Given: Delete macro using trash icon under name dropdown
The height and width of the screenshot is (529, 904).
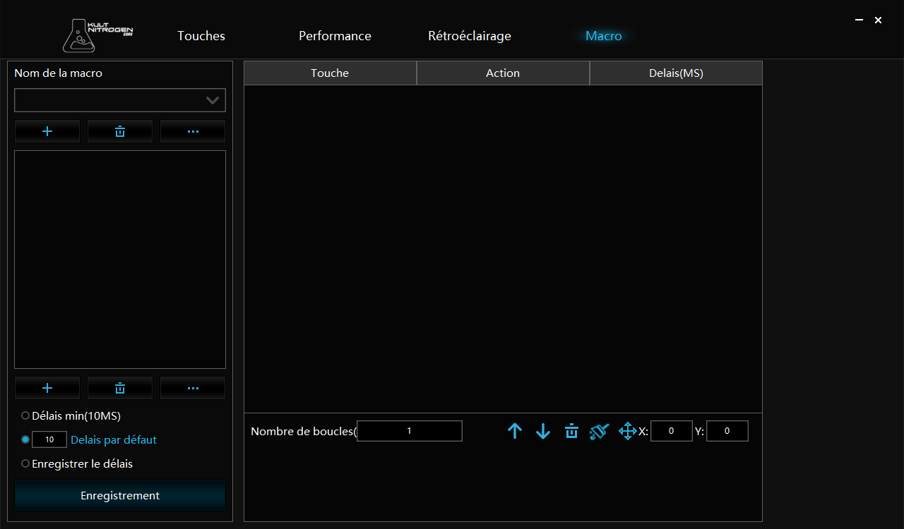Looking at the screenshot, I should [x=120, y=132].
